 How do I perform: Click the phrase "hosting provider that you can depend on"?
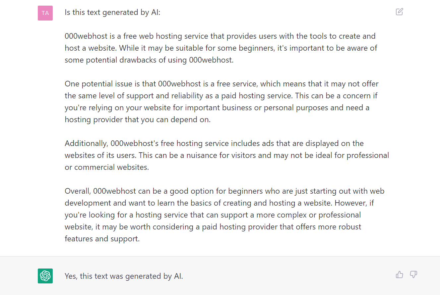point(137,120)
